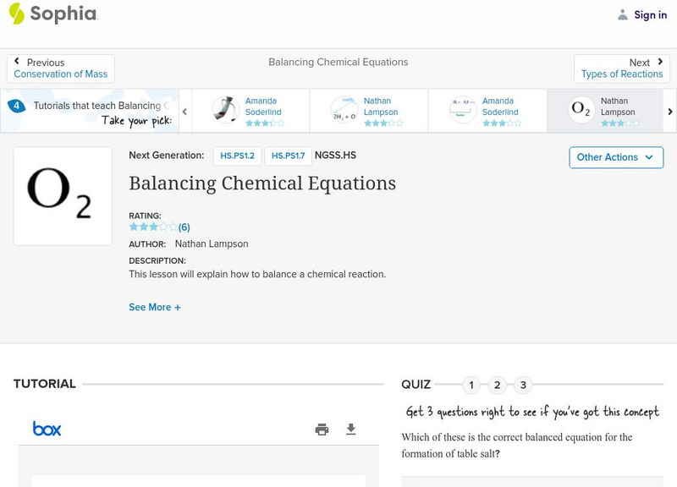Click the Sophia logo
Image resolution: width=677 pixels, height=487 pixels.
pos(52,14)
